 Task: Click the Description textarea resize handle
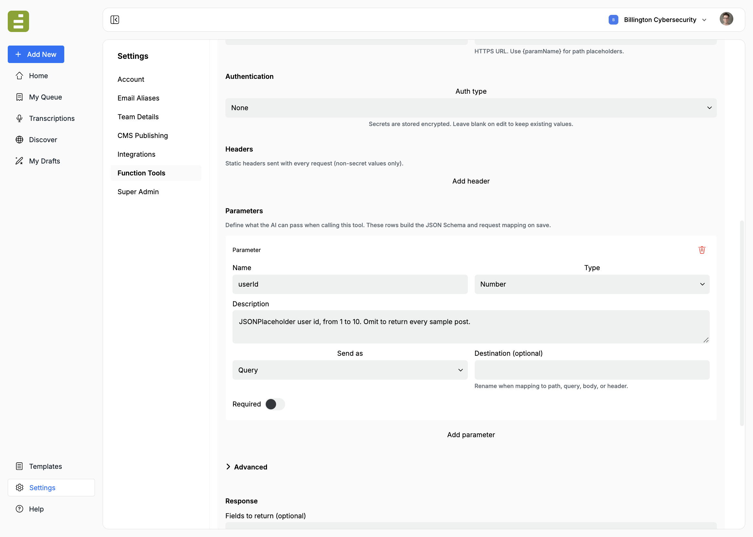(x=706, y=340)
